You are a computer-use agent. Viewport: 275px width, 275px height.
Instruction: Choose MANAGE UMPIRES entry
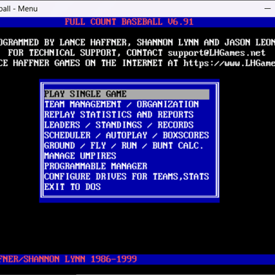point(80,156)
